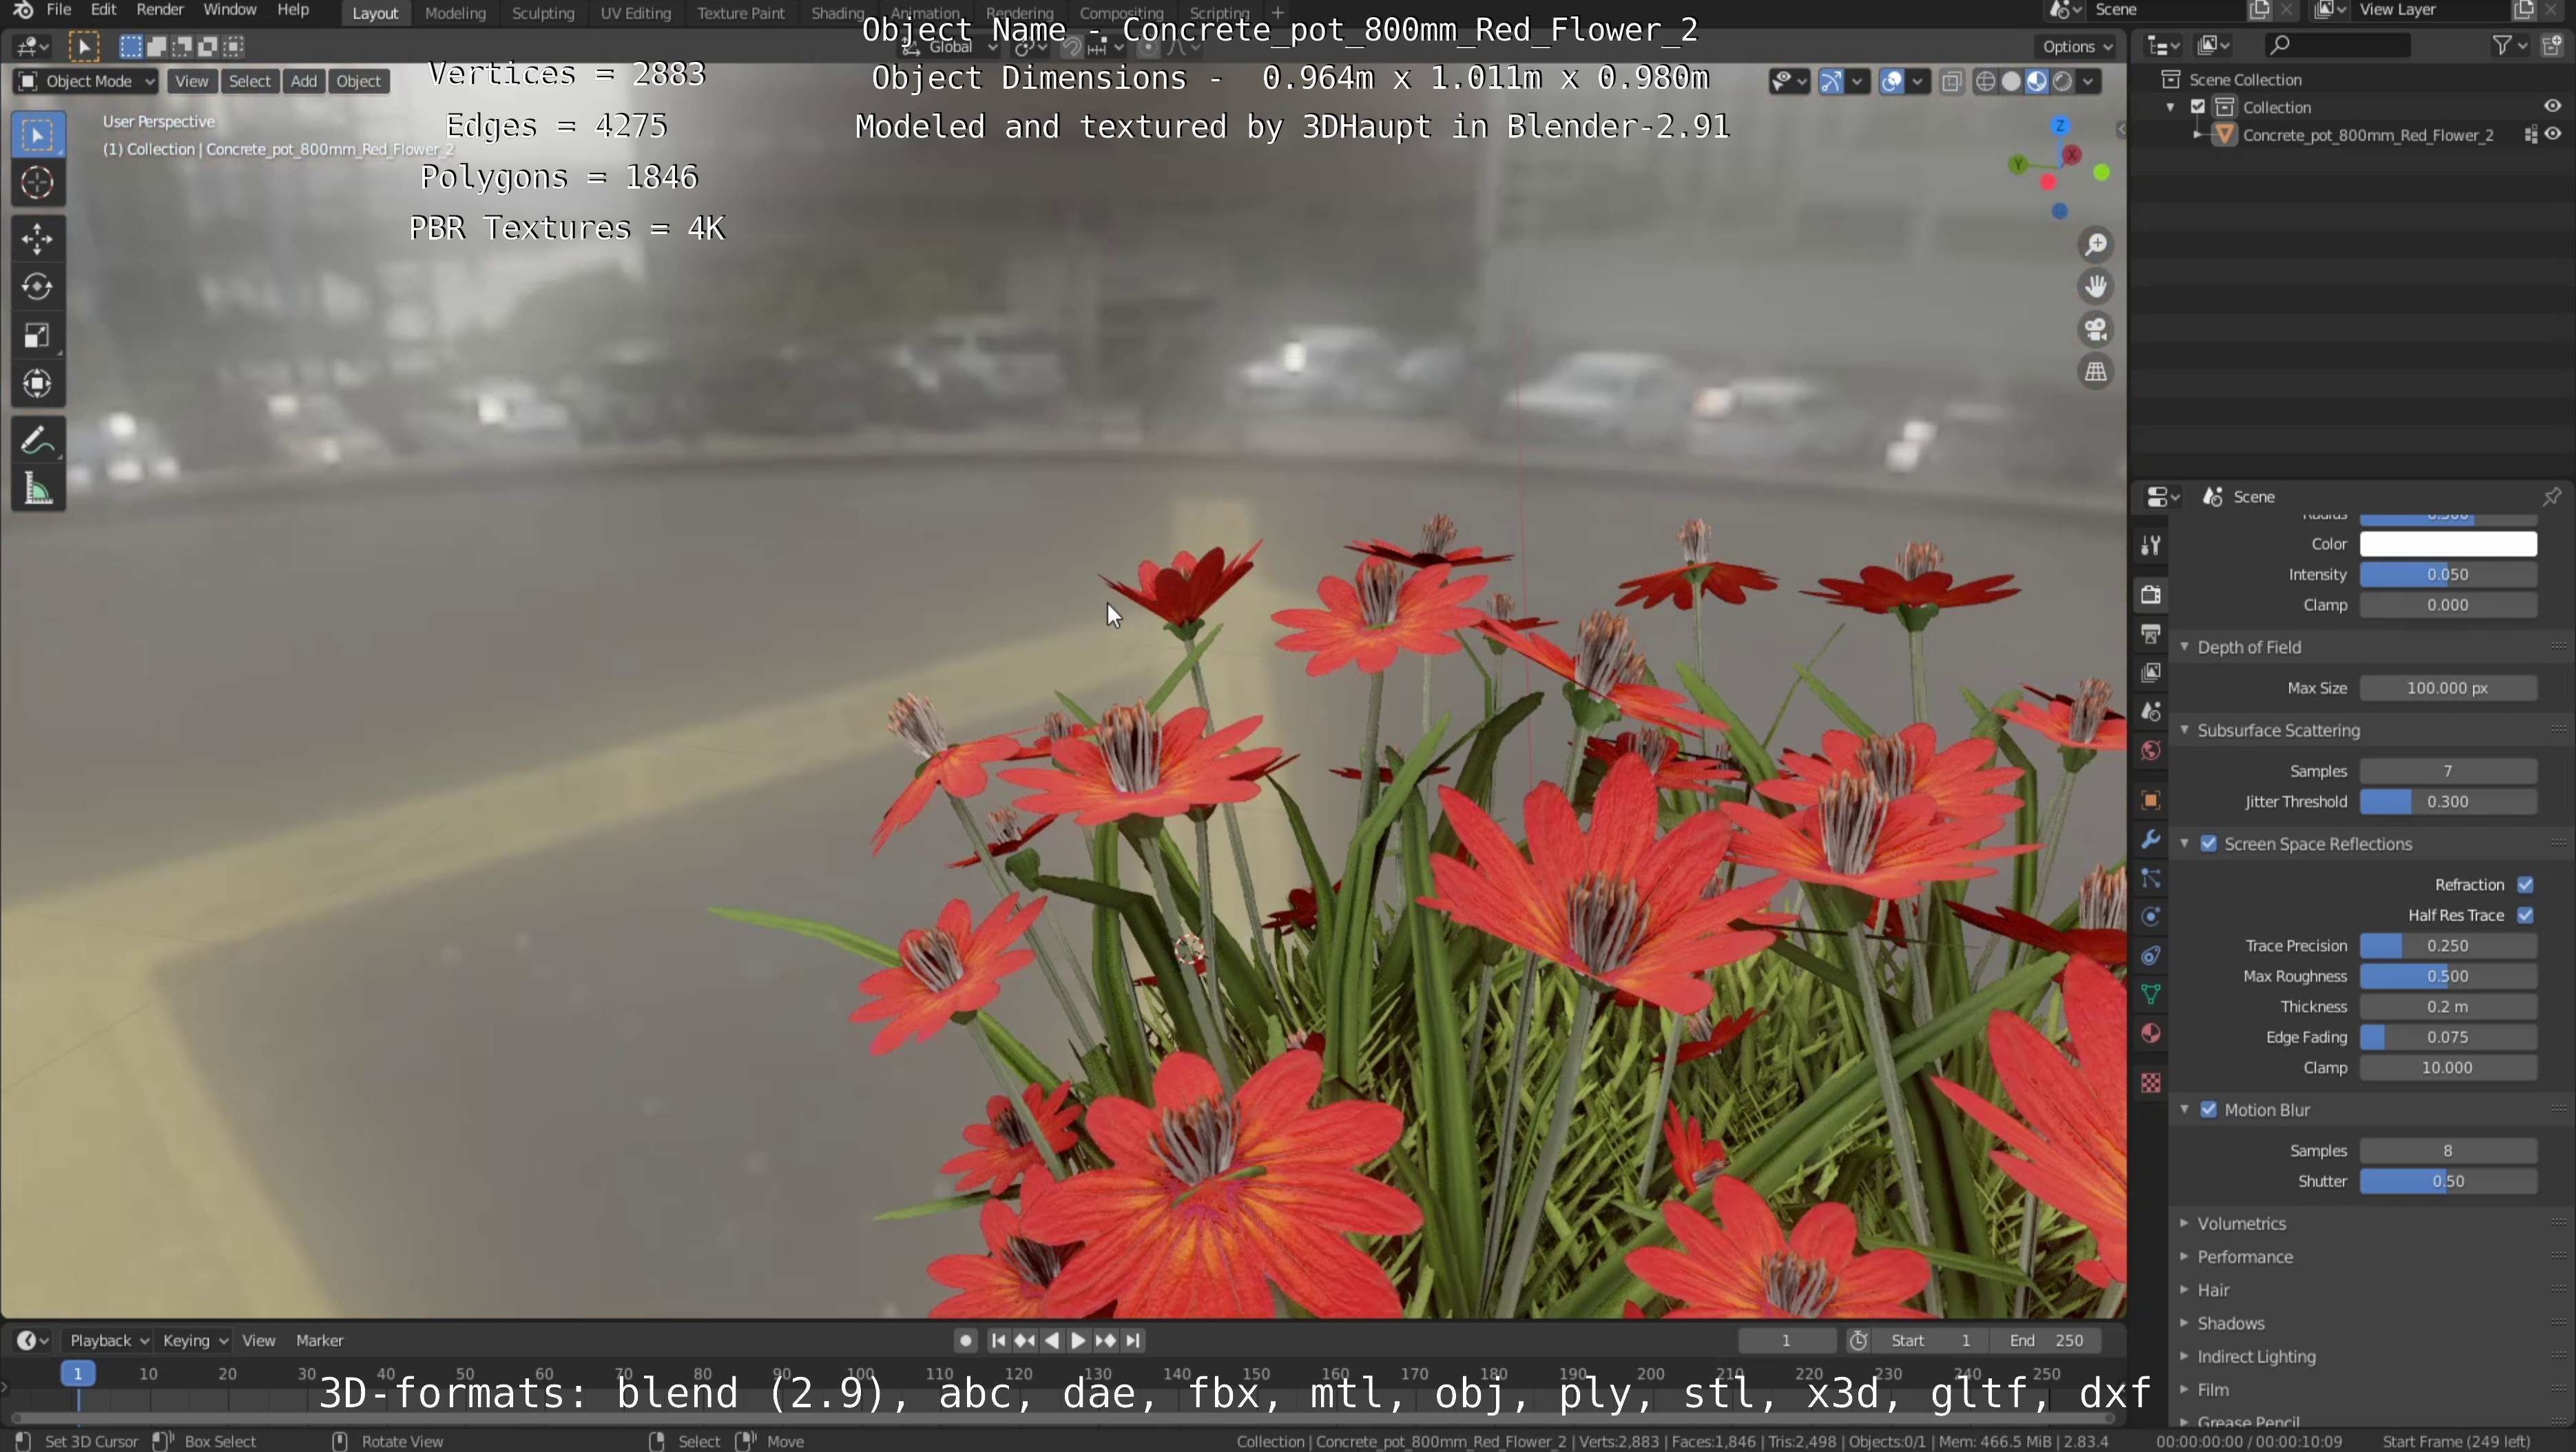Viewport: 2576px width, 1452px height.
Task: Switch perspective/orthographic grid icon
Action: [x=2095, y=372]
